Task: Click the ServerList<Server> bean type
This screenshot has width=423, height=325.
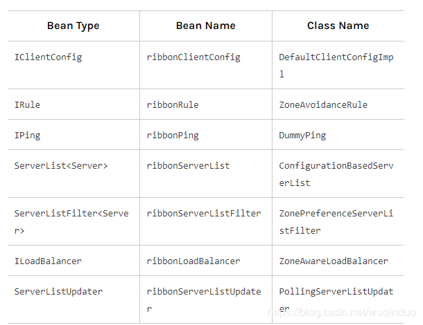Action: (x=61, y=166)
